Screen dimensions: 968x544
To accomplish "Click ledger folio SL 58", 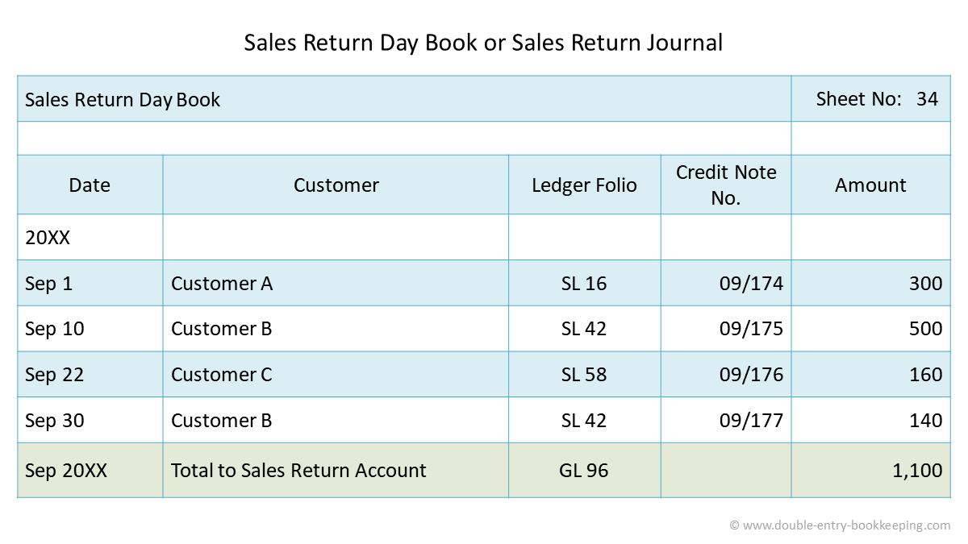I will coord(584,375).
